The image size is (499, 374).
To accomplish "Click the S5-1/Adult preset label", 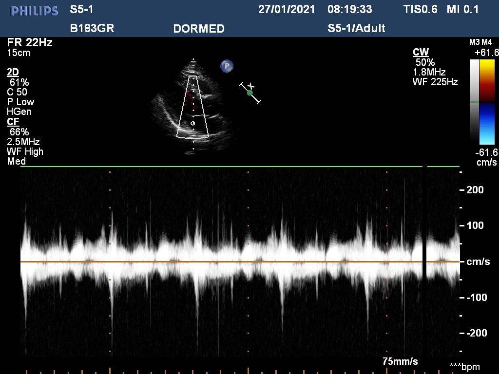I will click(x=356, y=28).
